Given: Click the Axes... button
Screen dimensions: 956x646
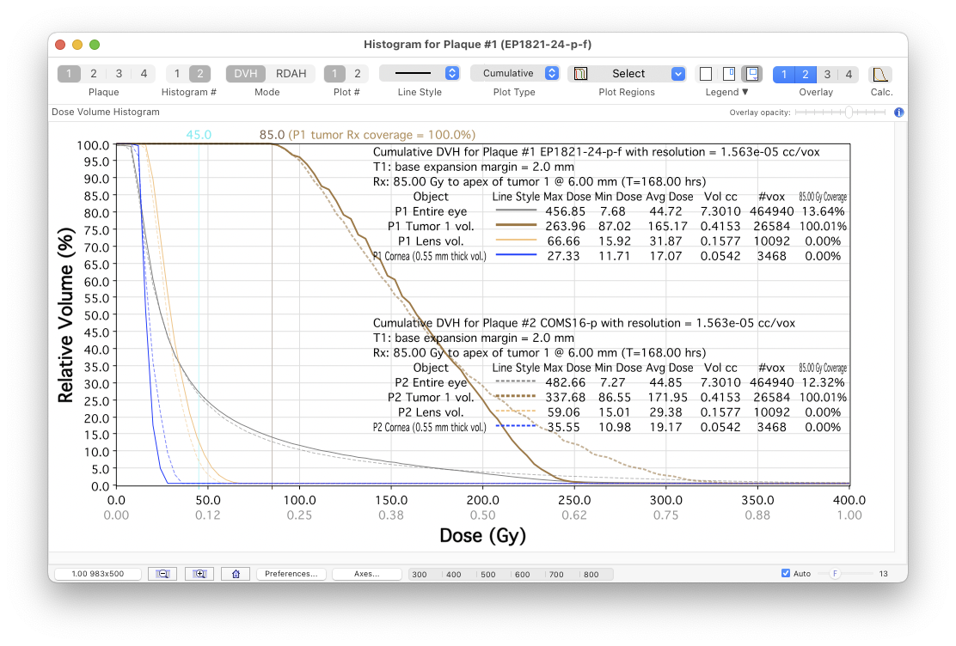Looking at the screenshot, I should [x=366, y=574].
